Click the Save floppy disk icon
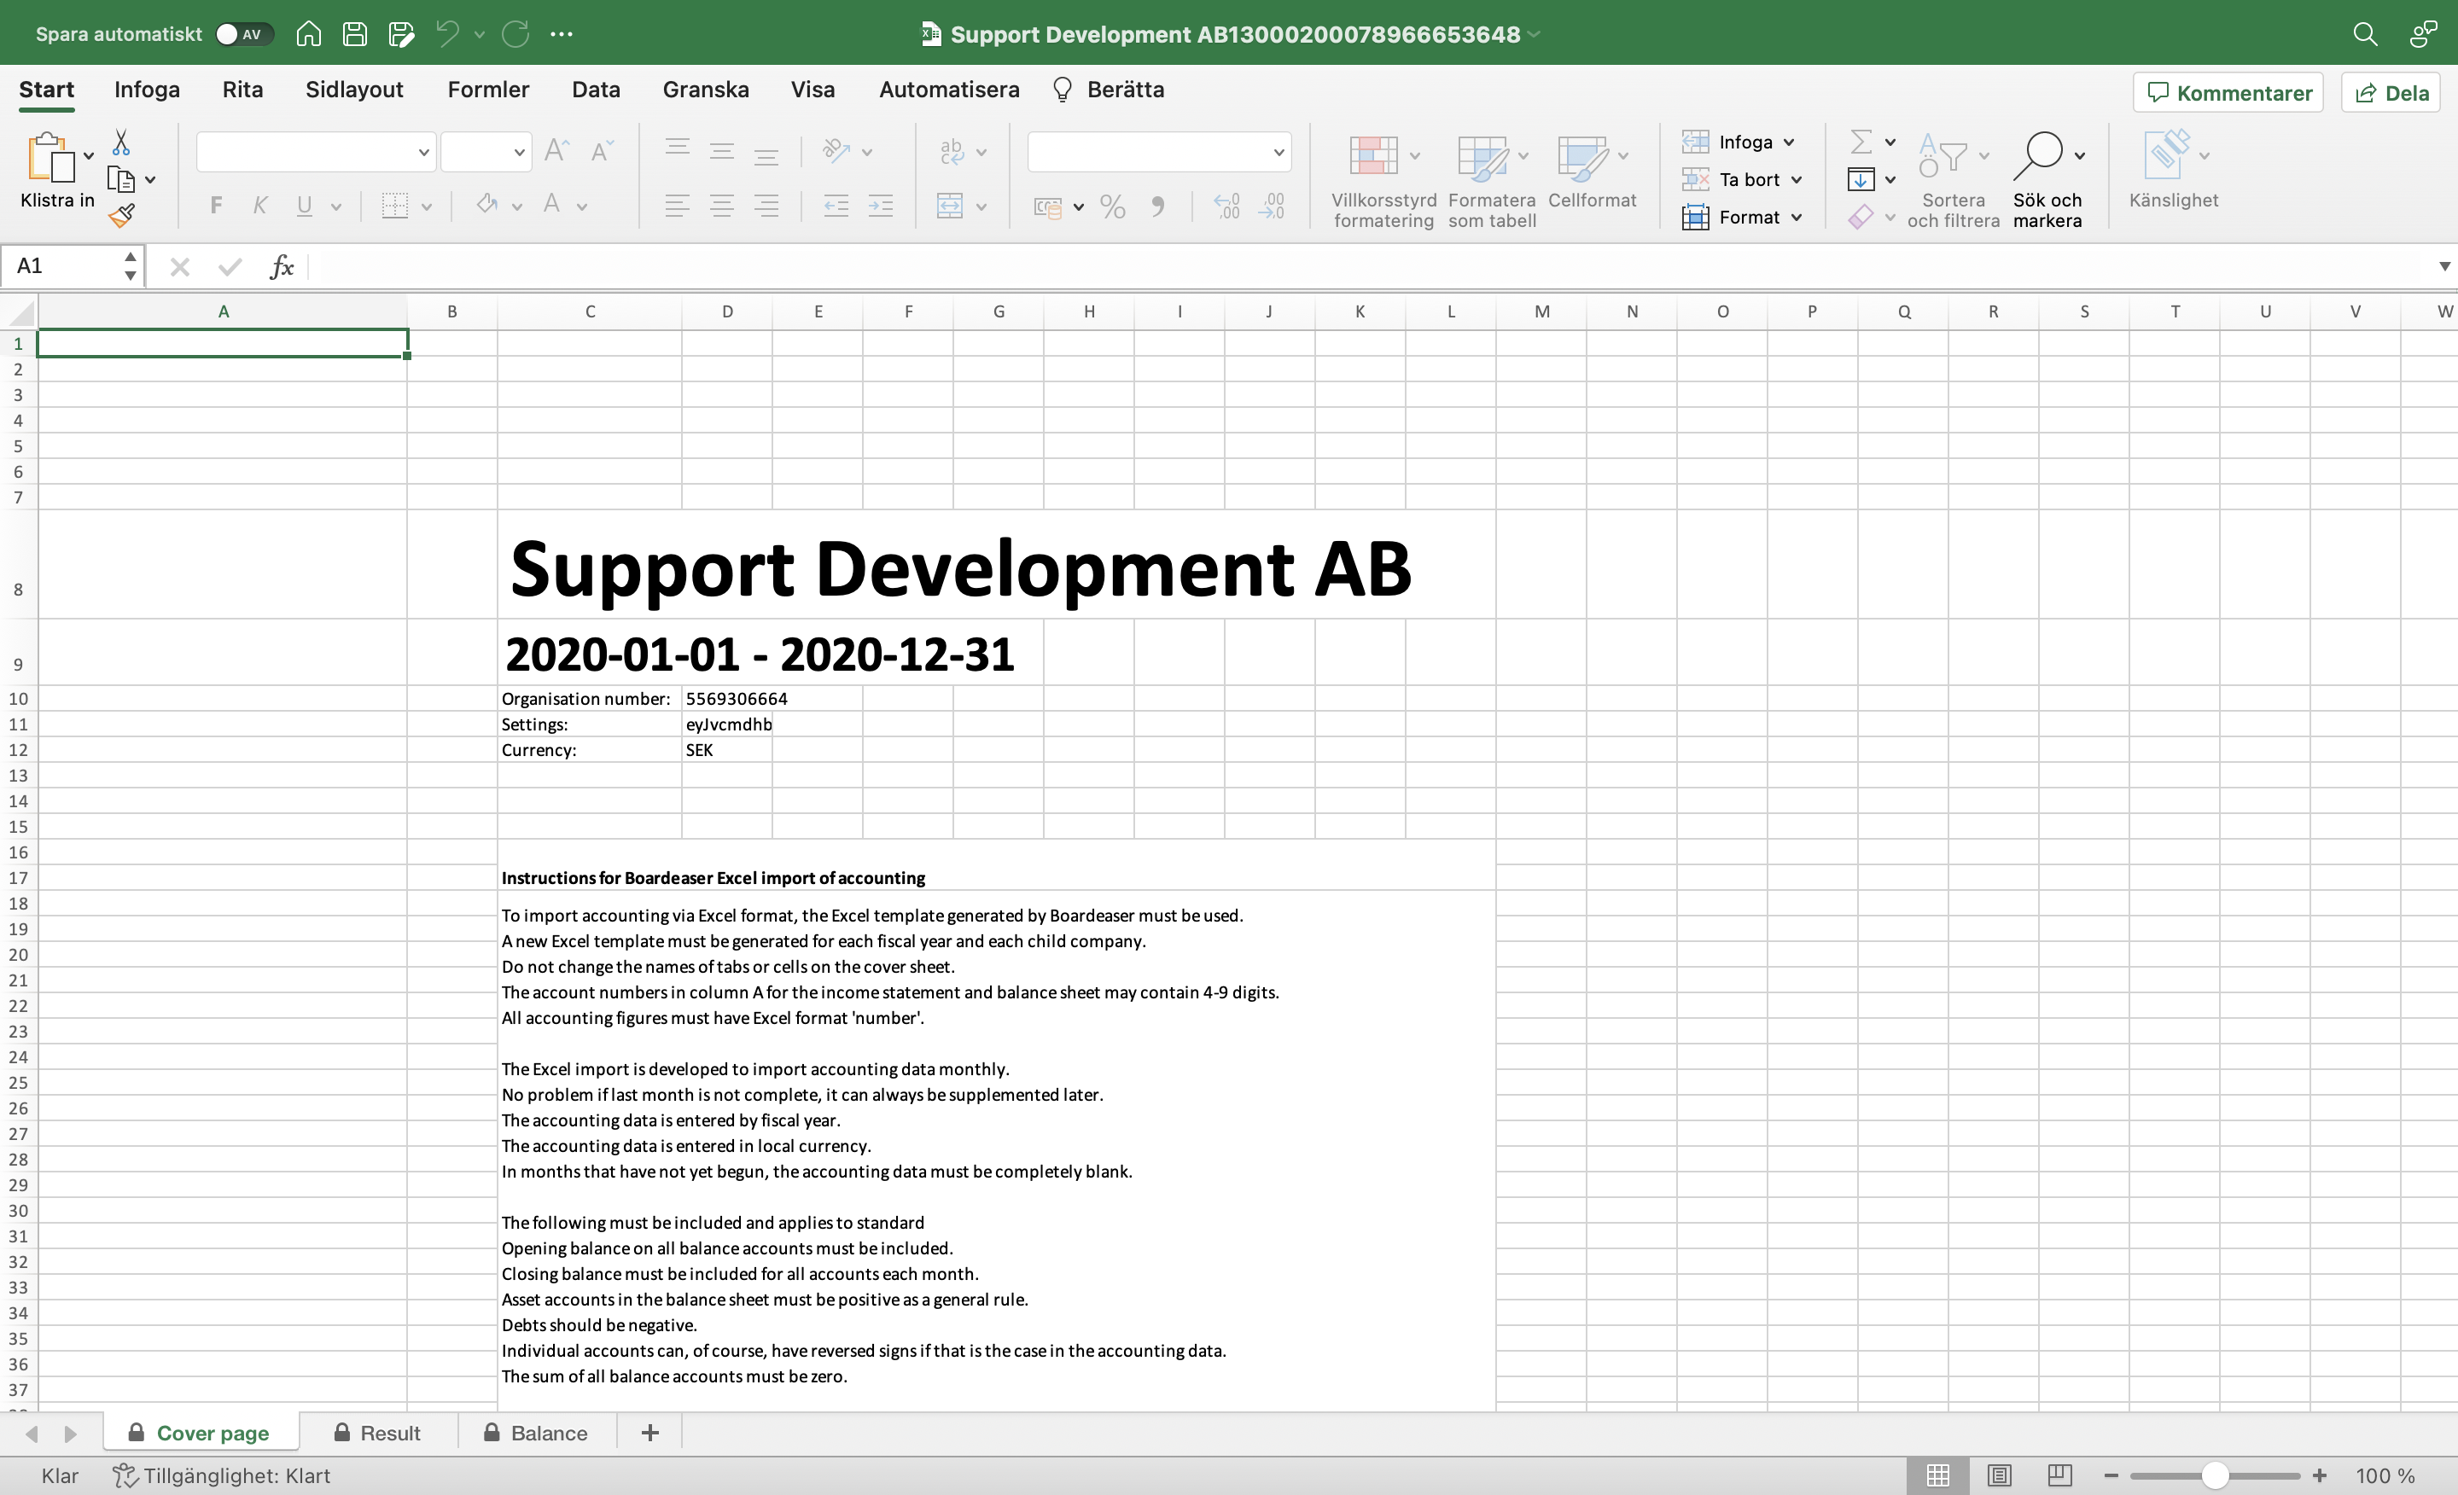This screenshot has width=2458, height=1495. 354,34
